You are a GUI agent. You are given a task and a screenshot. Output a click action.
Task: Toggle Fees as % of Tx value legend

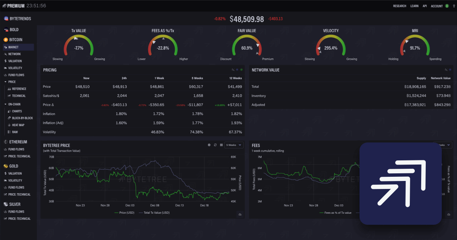[x=336, y=213]
